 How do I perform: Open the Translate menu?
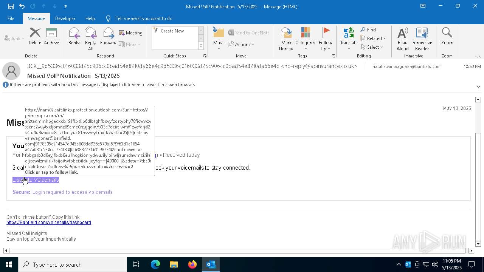point(349,39)
